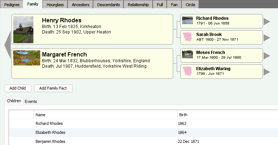Switch to the Pedigree tab
The image size is (278, 145).
(x=12, y=5)
